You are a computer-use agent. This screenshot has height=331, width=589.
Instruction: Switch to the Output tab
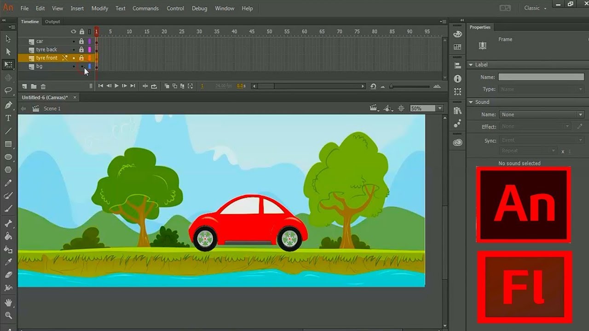[52, 22]
